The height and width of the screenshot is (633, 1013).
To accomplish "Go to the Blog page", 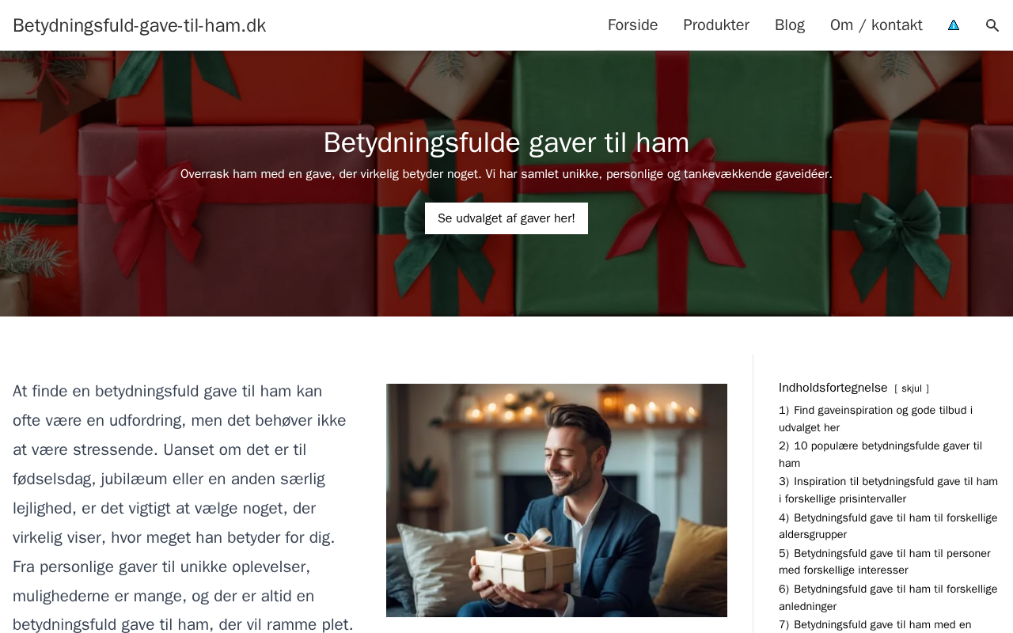I will pyautogui.click(x=790, y=25).
